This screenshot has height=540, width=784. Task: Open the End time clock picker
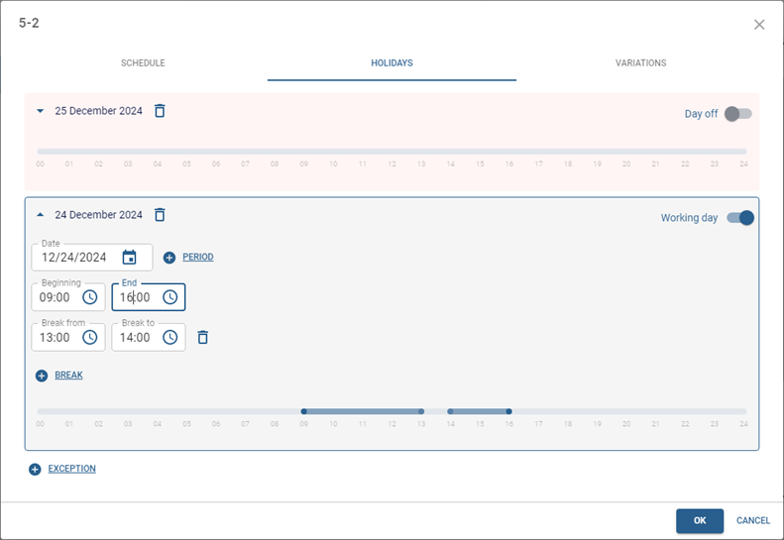[170, 297]
